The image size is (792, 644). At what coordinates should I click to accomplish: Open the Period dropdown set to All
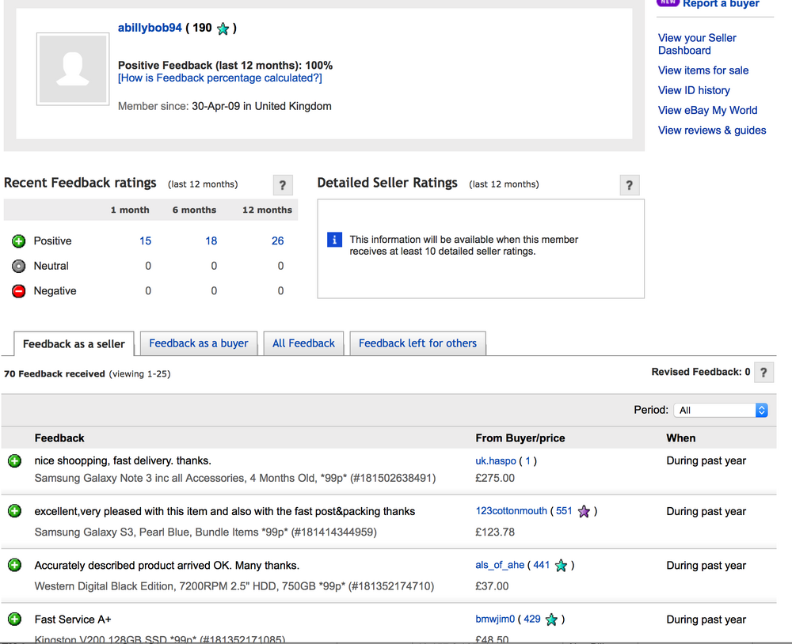click(x=721, y=411)
